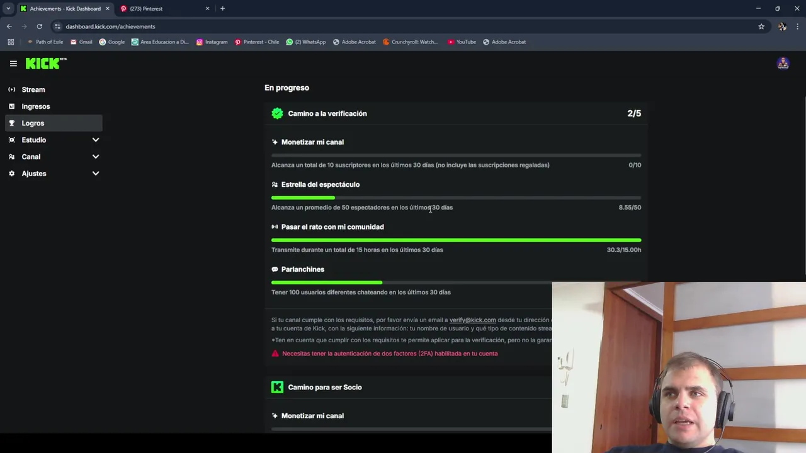Open a new browser tab
The width and height of the screenshot is (806, 453).
[222, 9]
